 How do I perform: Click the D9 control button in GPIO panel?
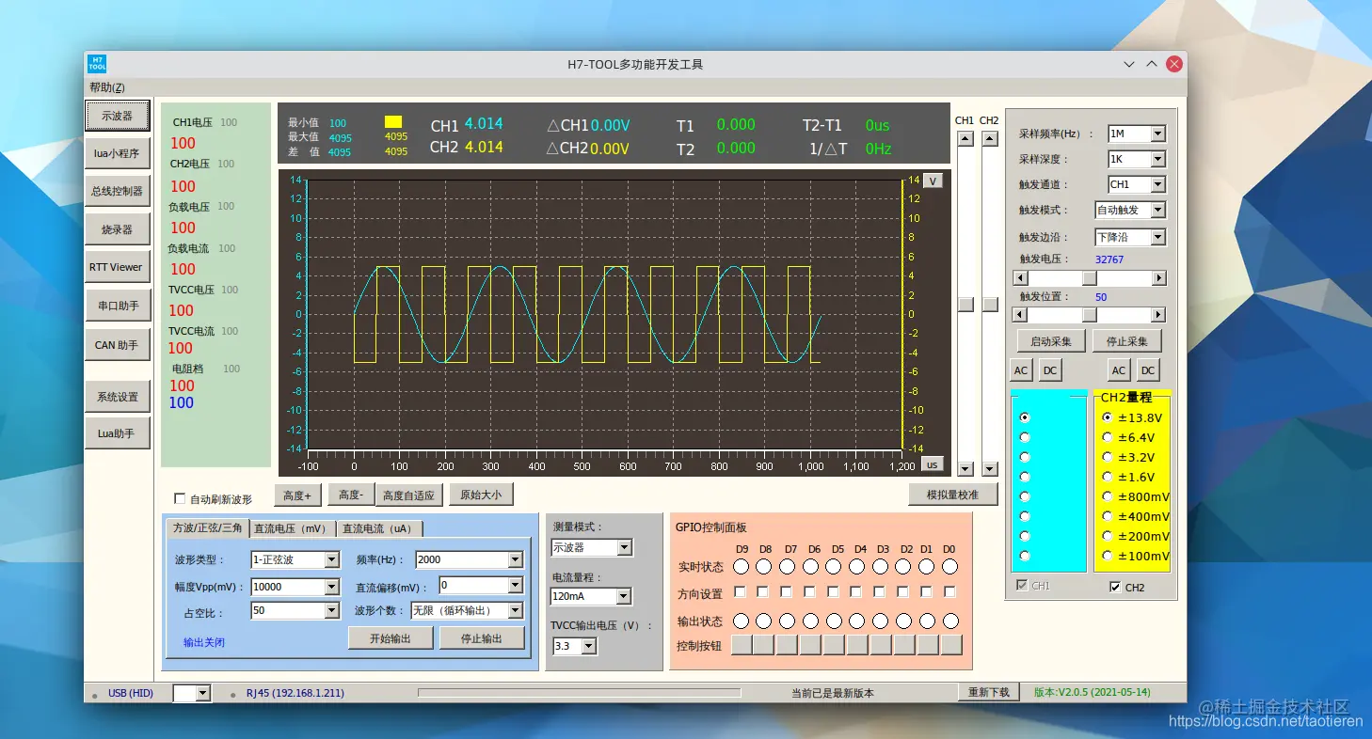742,645
